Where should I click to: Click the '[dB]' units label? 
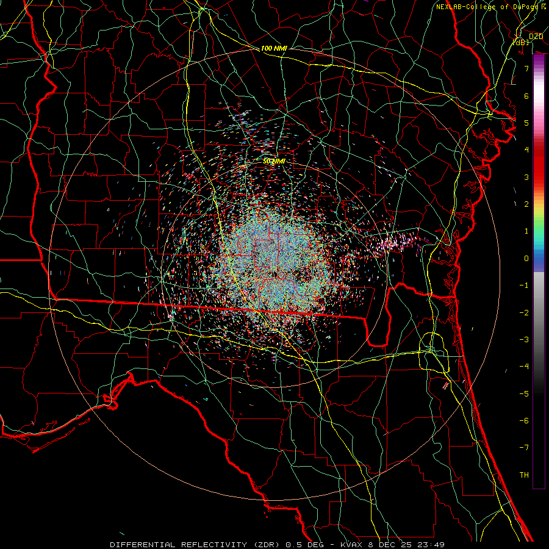pos(521,42)
